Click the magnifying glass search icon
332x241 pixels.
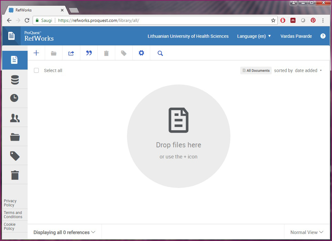point(160,53)
